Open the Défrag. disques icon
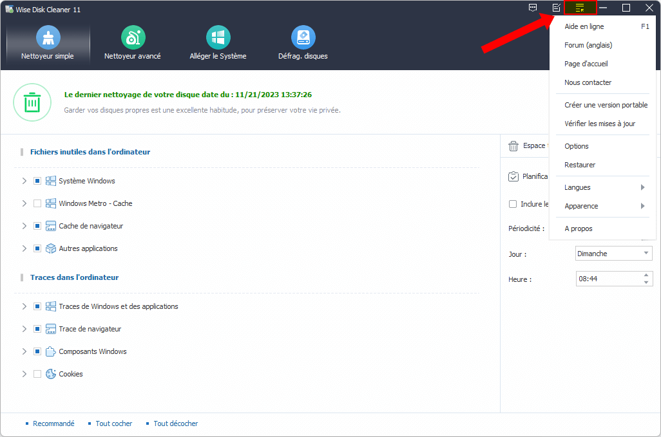This screenshot has height=437, width=661. pyautogui.click(x=303, y=37)
